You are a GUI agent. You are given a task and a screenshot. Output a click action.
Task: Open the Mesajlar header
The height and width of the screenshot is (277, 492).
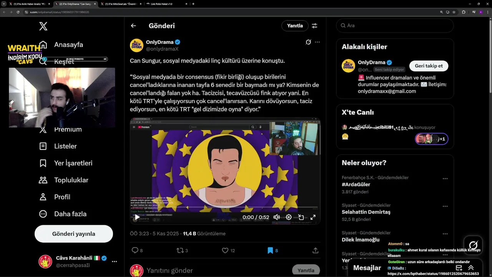click(367, 268)
